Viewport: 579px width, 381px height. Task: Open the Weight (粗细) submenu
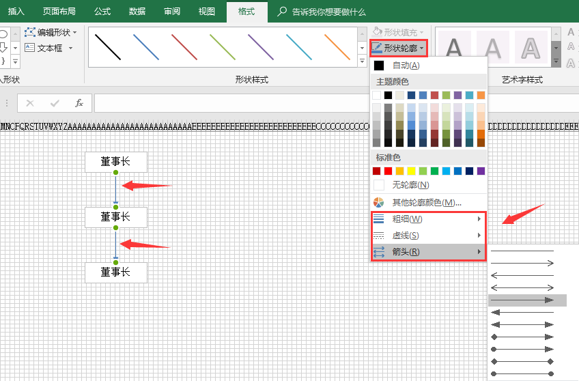pyautogui.click(x=429, y=219)
